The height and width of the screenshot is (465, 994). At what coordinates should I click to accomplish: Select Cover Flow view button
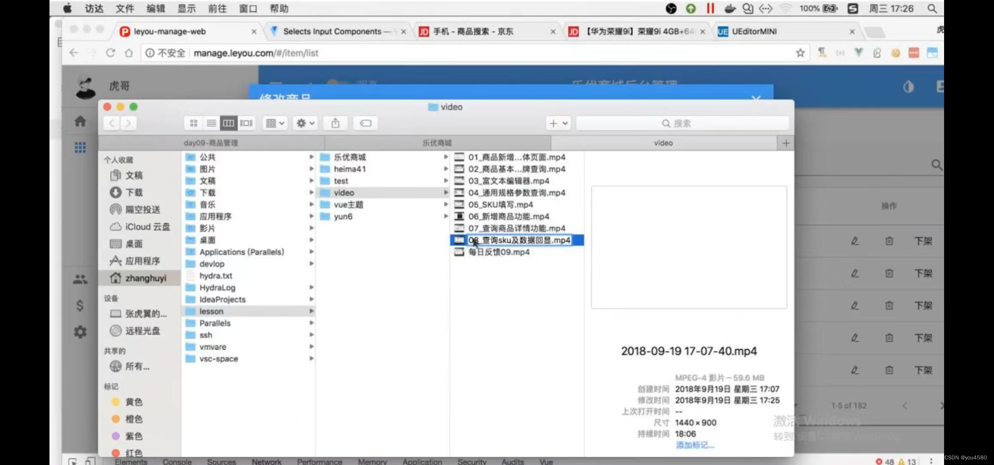tap(246, 124)
